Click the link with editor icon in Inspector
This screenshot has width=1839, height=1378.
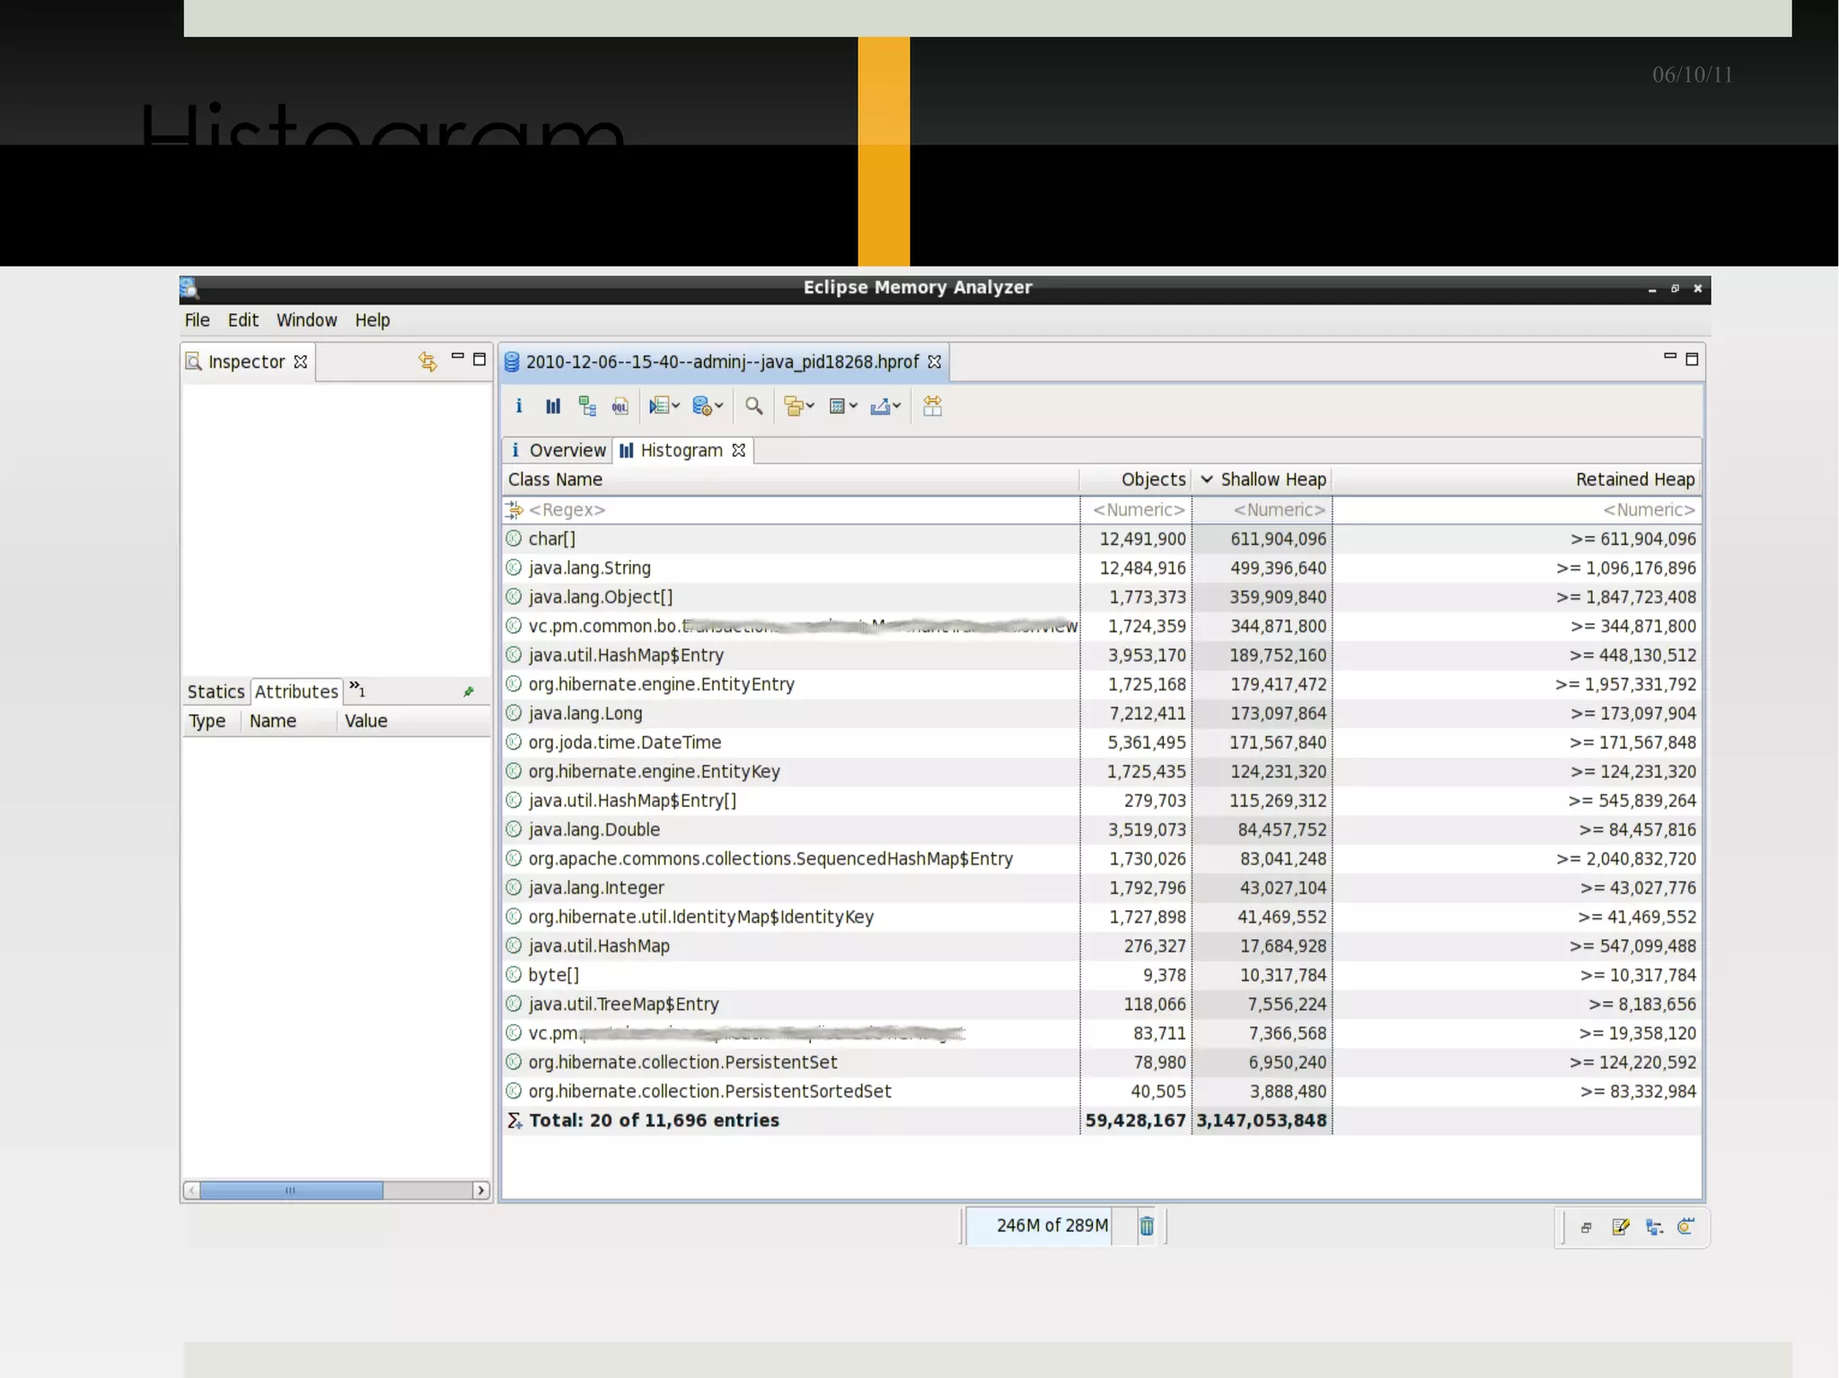[x=427, y=361]
